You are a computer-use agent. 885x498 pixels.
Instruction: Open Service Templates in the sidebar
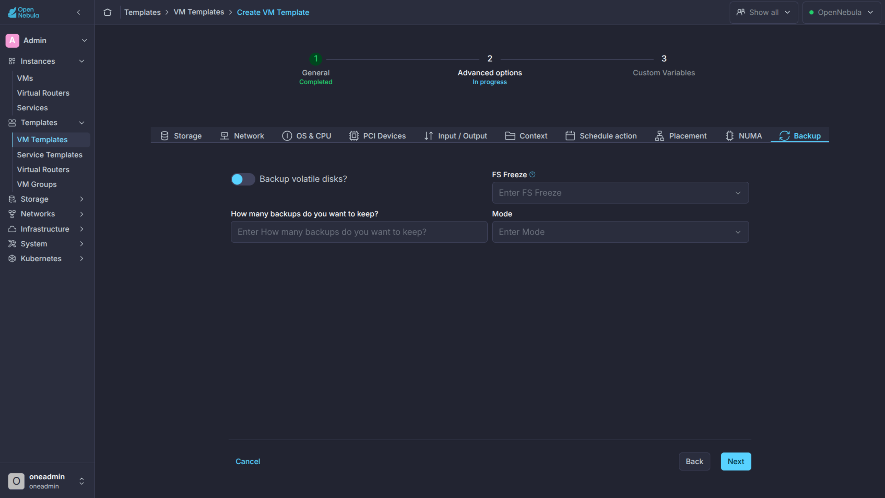point(50,155)
